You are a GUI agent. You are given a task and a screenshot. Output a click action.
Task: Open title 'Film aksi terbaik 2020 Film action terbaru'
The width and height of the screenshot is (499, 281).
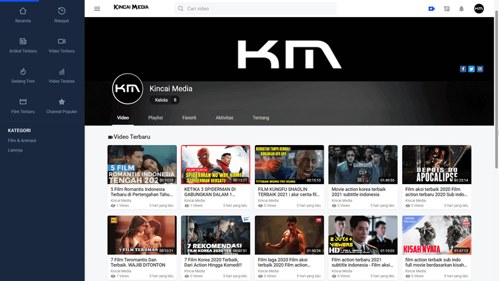coord(436,192)
